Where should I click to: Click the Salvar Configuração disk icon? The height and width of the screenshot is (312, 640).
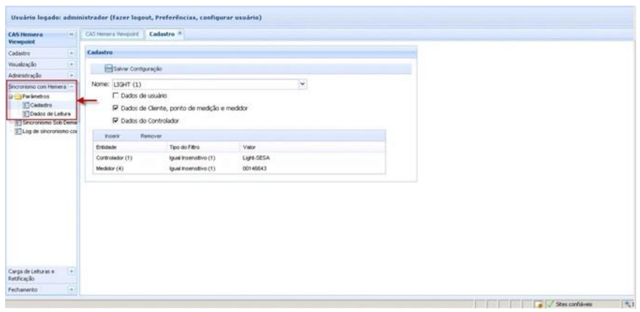click(x=108, y=68)
